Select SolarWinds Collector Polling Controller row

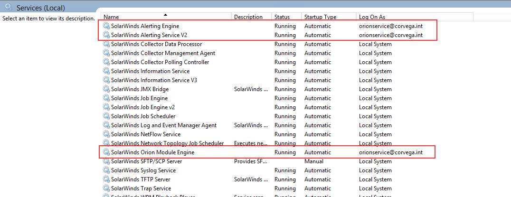[160, 62]
